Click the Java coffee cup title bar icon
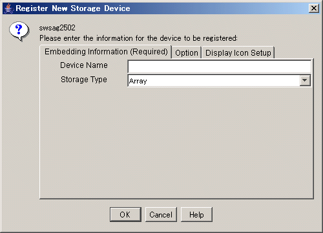Screen dimensions: 323x233 (8, 8)
